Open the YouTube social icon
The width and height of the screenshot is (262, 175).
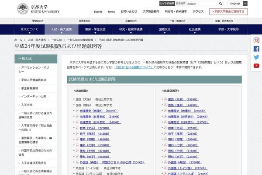point(256,66)
